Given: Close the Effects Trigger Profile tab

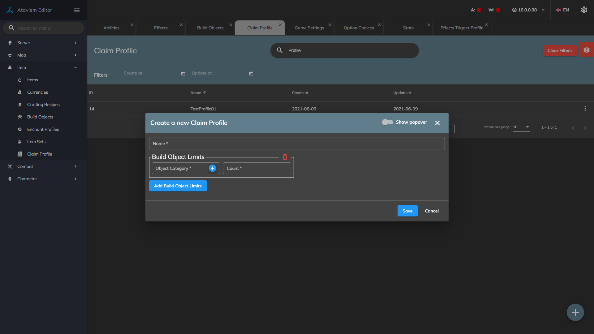Looking at the screenshot, I should click(x=486, y=25).
